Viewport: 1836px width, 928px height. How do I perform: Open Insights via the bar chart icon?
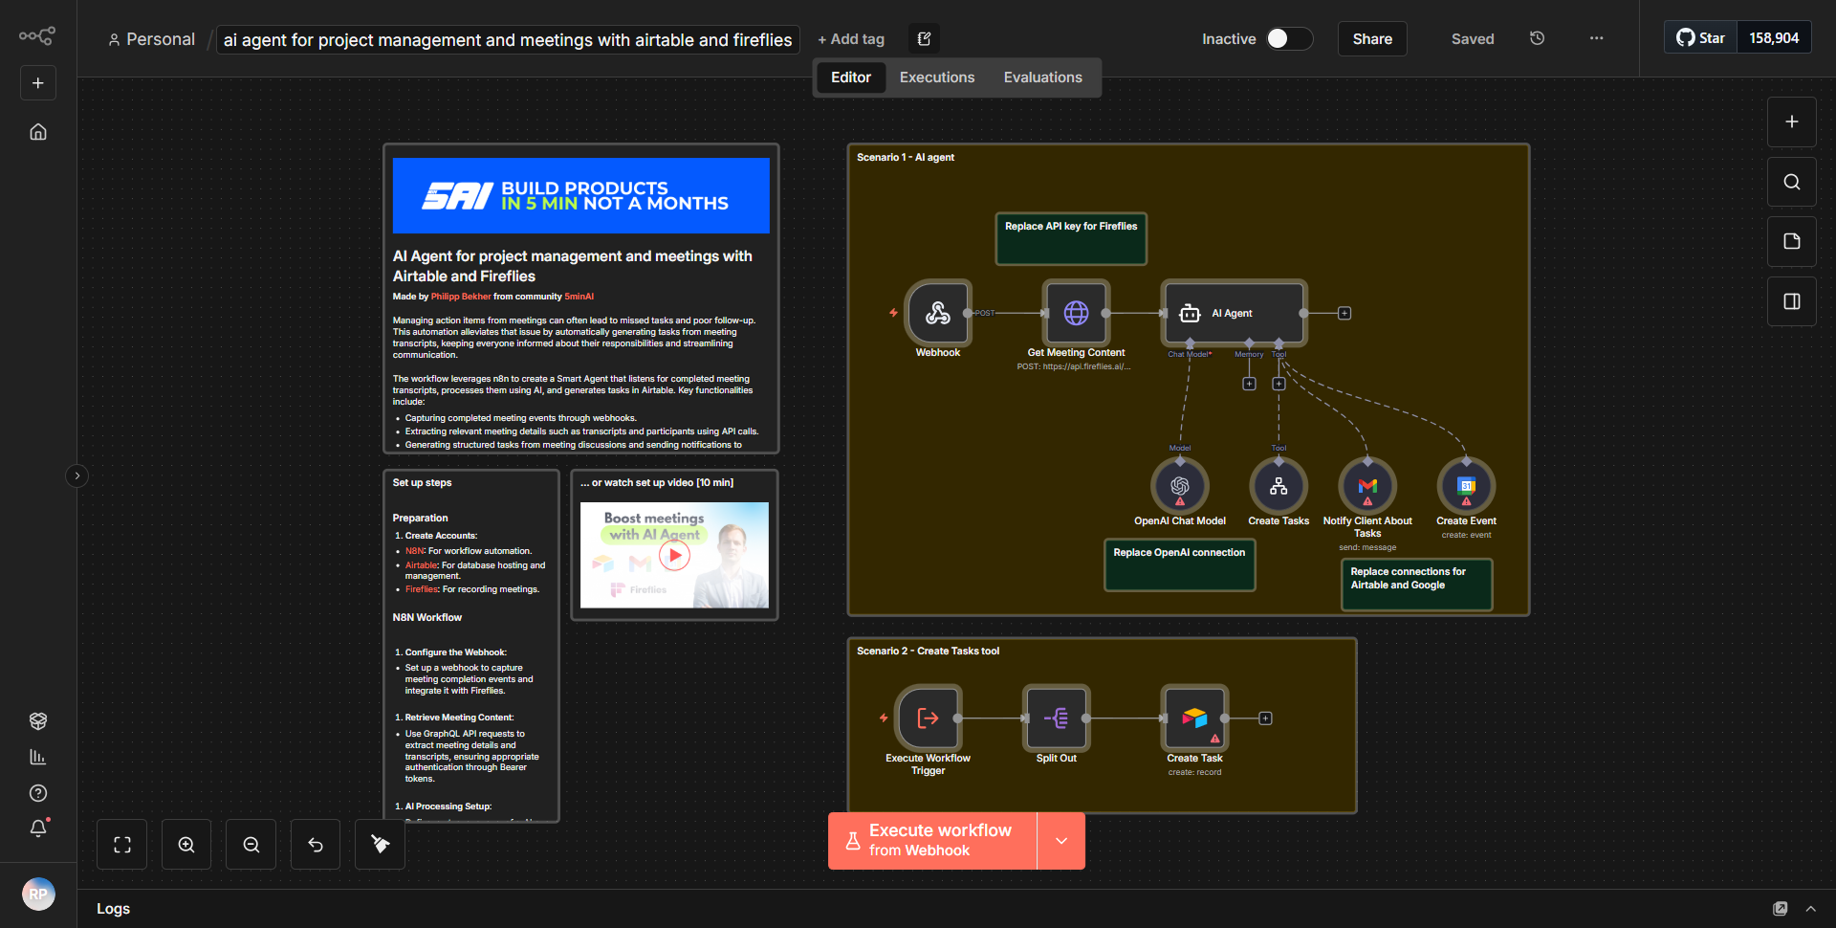[x=38, y=756]
